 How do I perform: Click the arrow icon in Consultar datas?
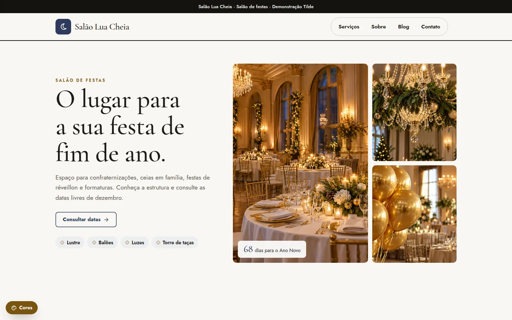pos(106,220)
